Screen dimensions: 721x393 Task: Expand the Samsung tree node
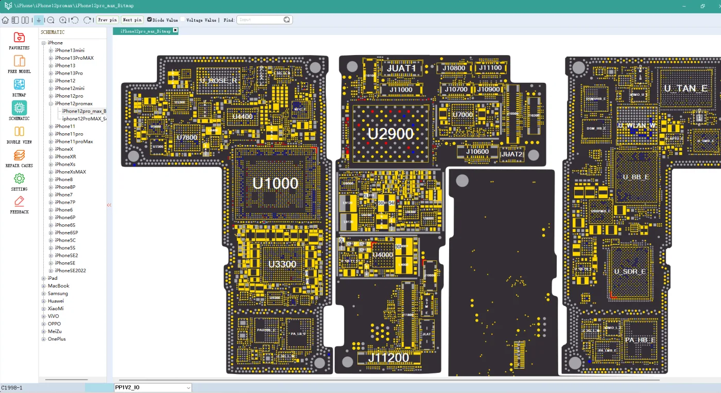click(44, 293)
